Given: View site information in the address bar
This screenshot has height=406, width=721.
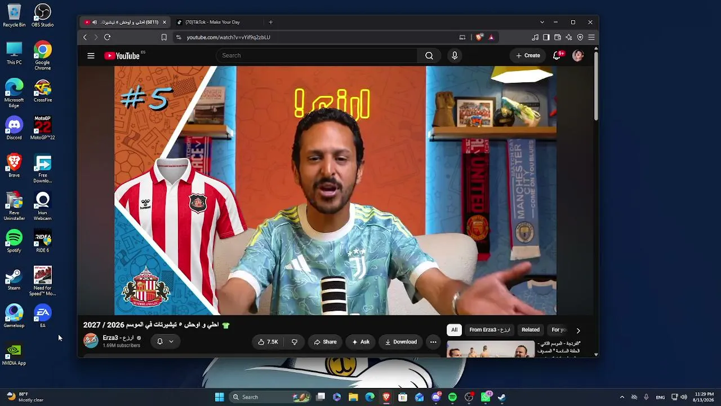Looking at the screenshot, I should [179, 37].
